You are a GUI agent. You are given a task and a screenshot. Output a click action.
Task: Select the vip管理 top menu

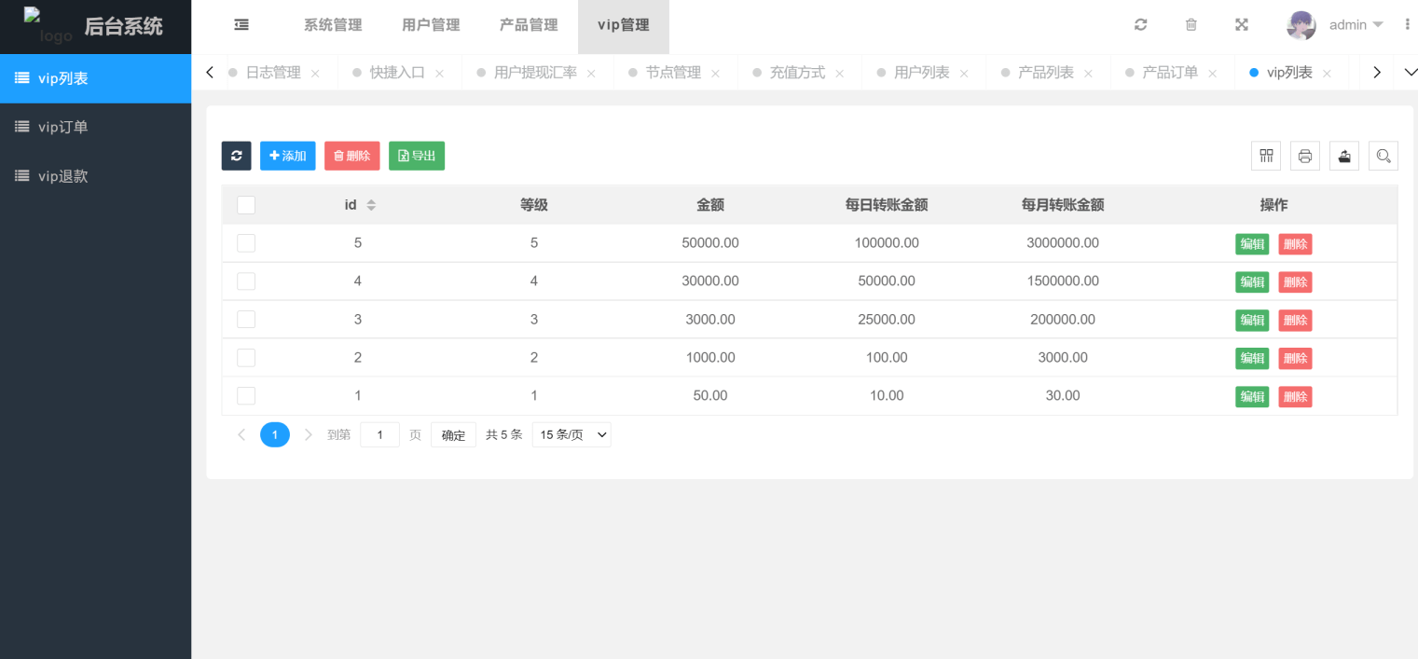624,26
